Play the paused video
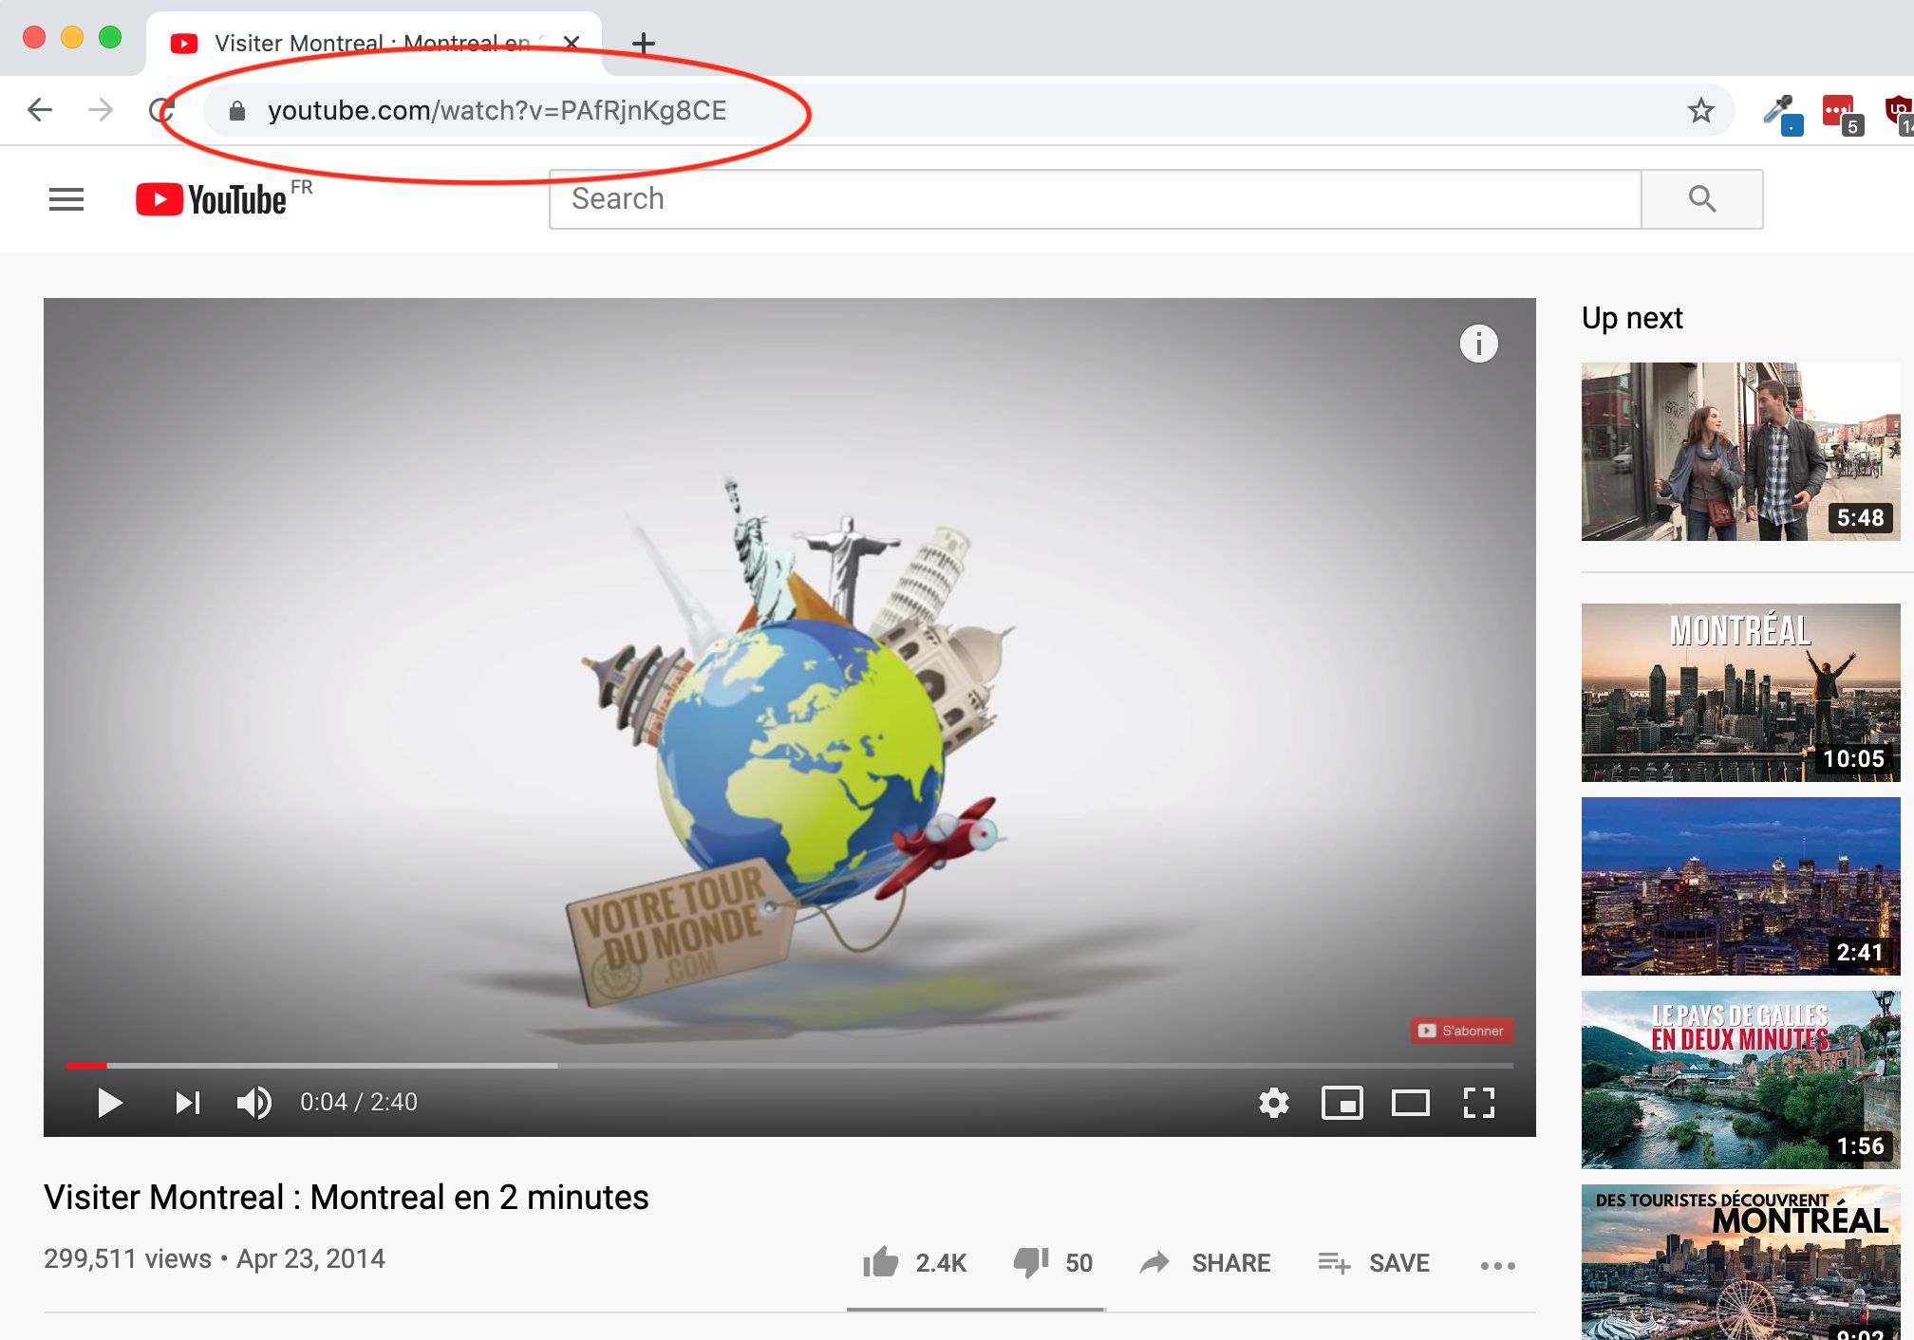This screenshot has width=1914, height=1340. tap(110, 1103)
